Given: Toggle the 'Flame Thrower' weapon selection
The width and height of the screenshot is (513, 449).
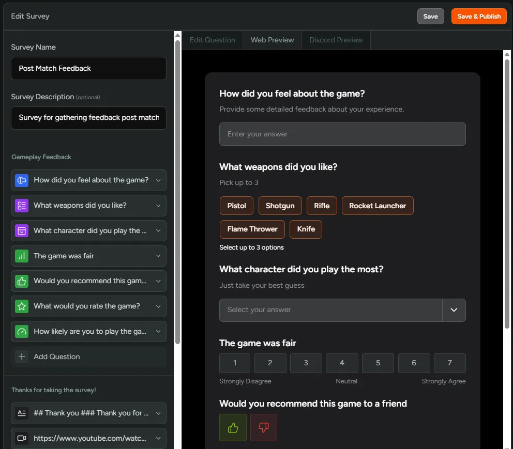Looking at the screenshot, I should click(x=252, y=229).
